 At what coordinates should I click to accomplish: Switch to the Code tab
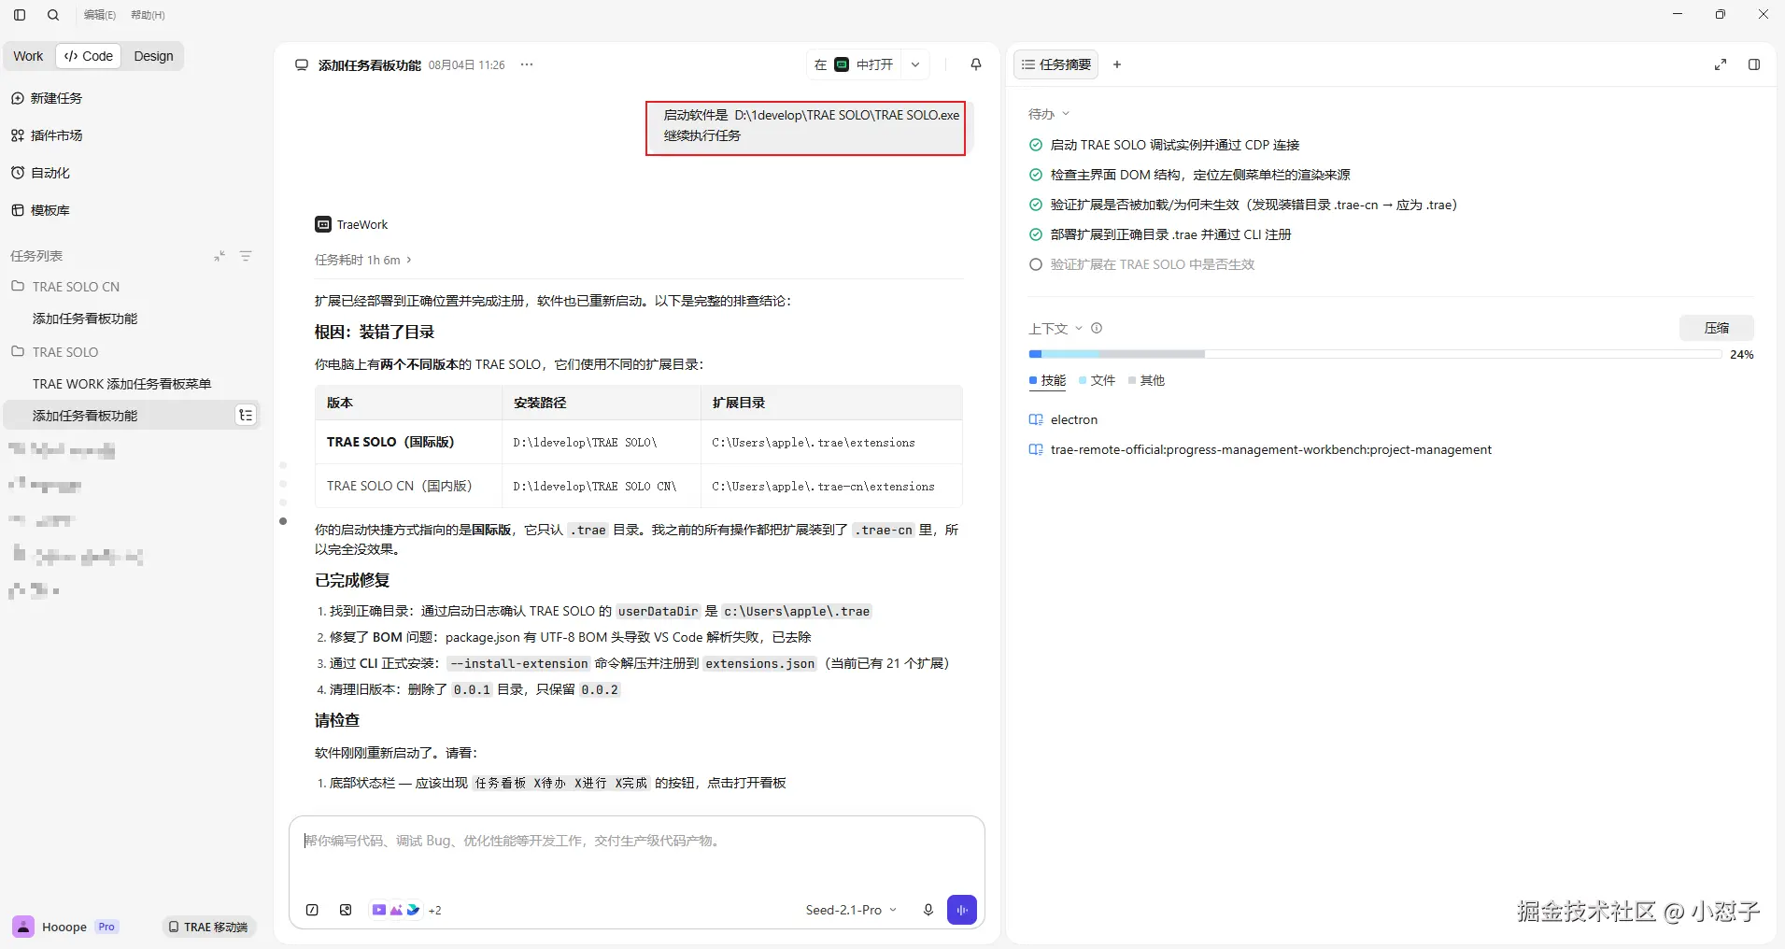(x=89, y=56)
